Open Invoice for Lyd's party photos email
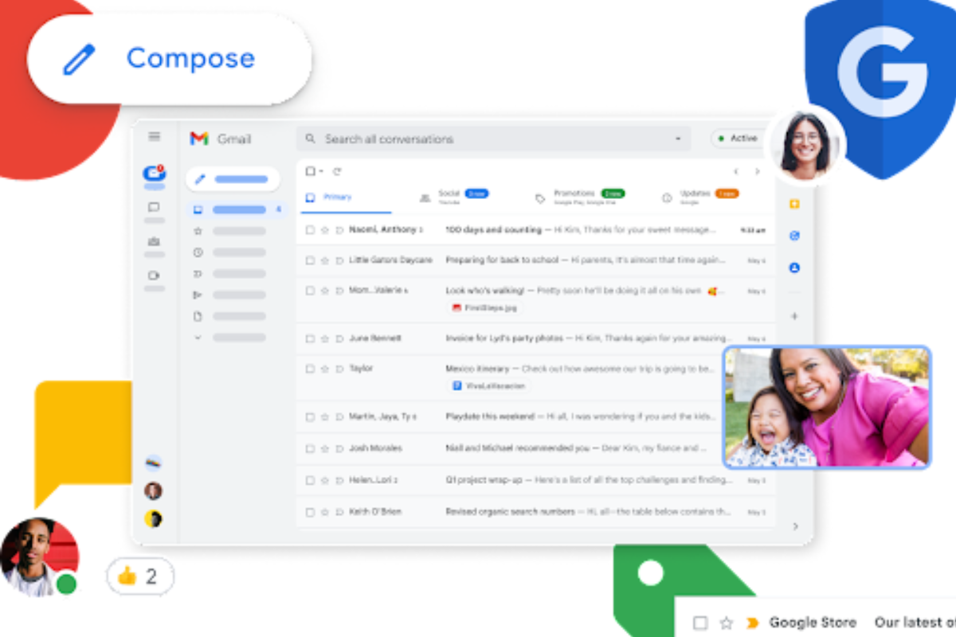The height and width of the screenshot is (637, 956). point(535,338)
